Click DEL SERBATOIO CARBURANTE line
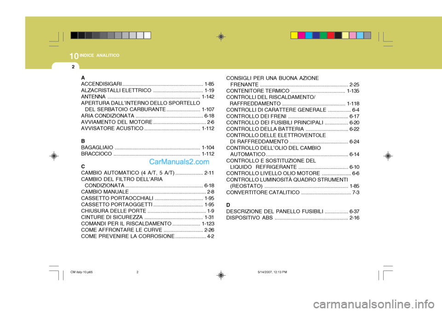442x312 pixels. click(149, 110)
